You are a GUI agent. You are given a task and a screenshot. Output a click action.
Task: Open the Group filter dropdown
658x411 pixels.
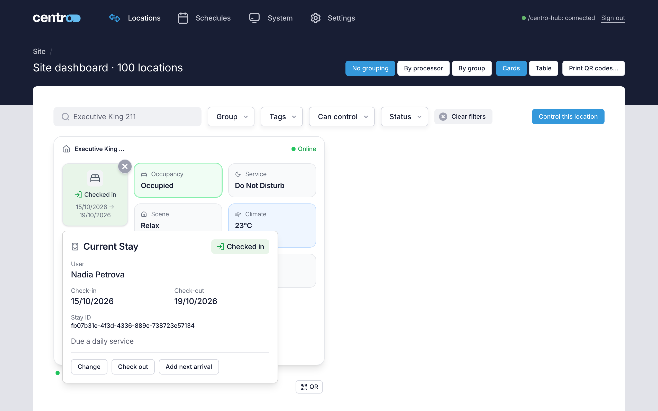231,117
